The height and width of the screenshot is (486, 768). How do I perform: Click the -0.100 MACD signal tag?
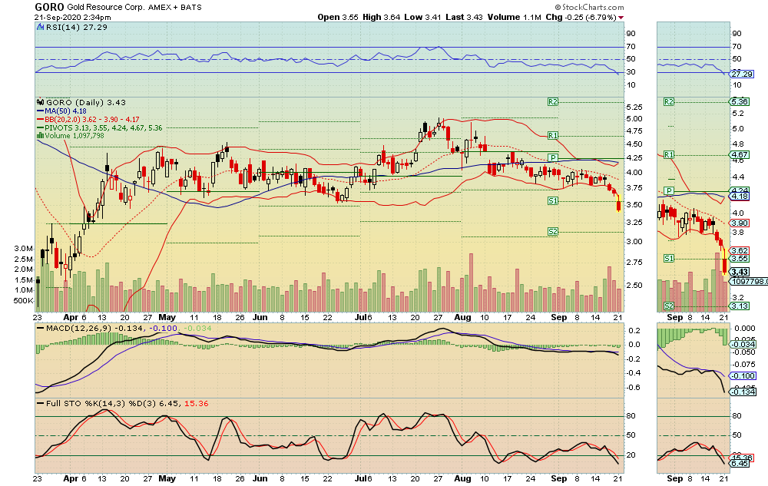tap(743, 376)
